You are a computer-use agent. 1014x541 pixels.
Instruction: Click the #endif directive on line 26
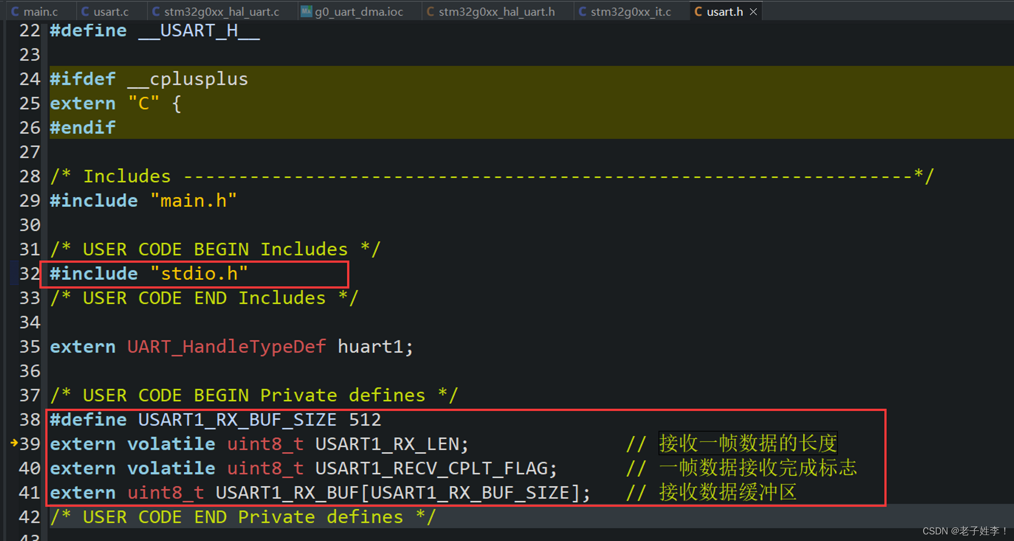[x=83, y=128]
